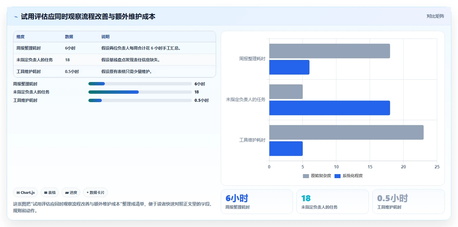Click the table cell 工具维护耗时
This screenshot has height=227, width=458.
29,72
